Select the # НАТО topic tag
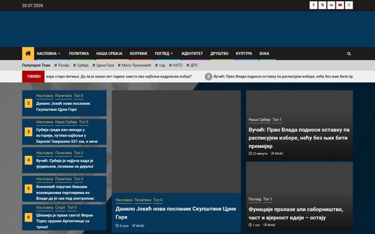This screenshot has height=234, width=375. [176, 65]
